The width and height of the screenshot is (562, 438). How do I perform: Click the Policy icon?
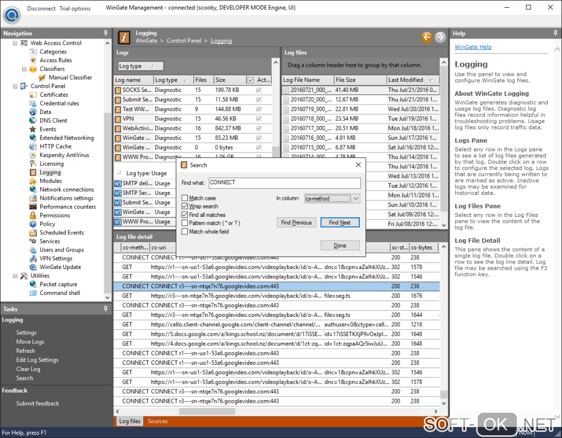(33, 223)
